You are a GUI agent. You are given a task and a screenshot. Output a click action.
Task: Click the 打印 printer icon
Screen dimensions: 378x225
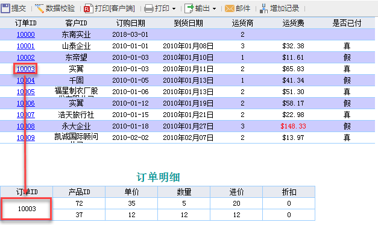[148, 8]
